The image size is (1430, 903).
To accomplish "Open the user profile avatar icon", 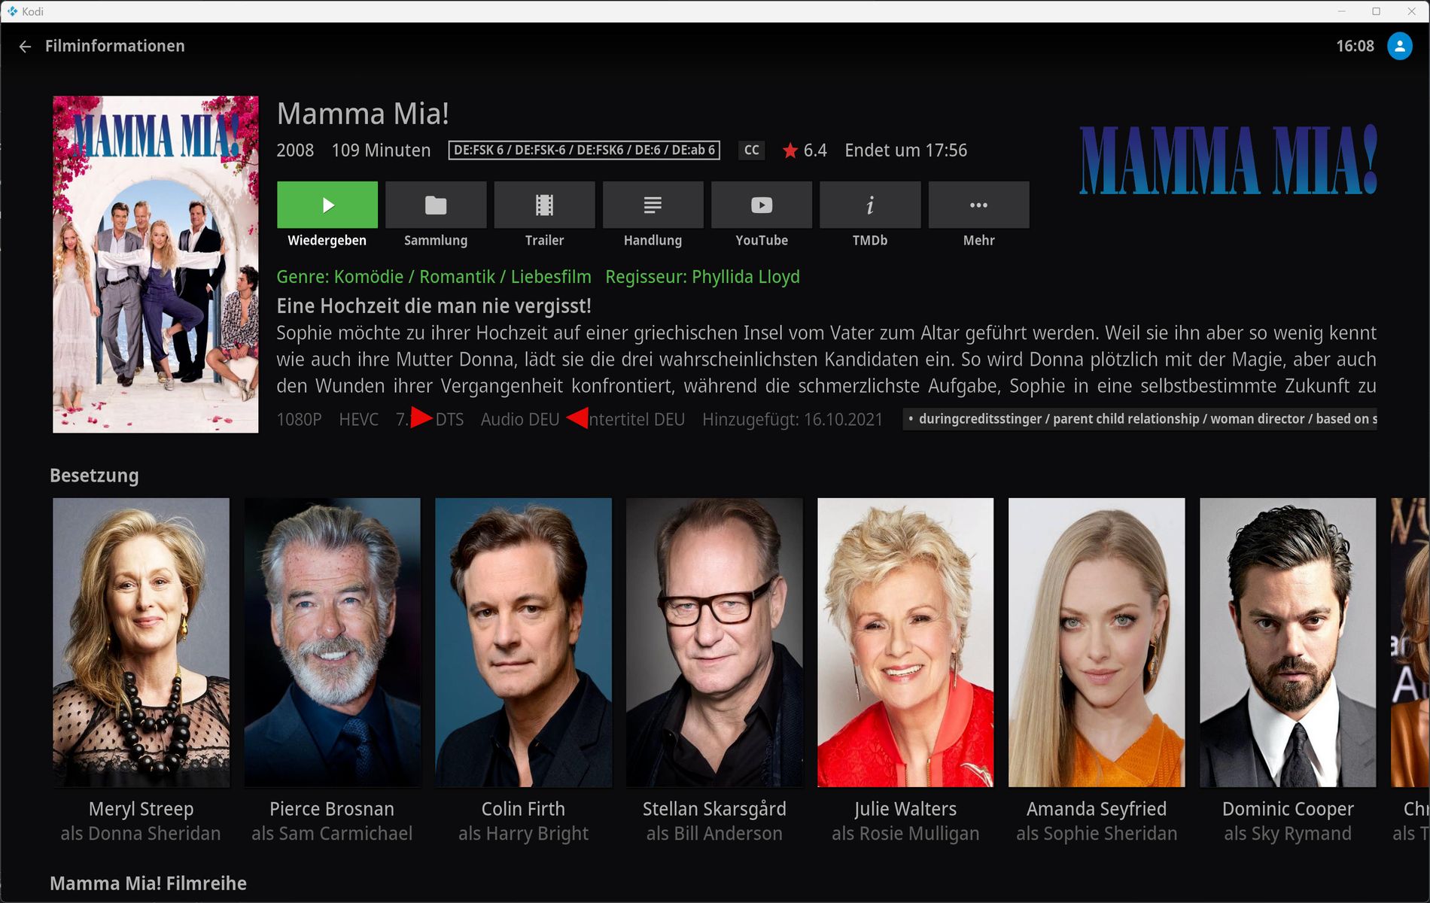I will [x=1400, y=46].
